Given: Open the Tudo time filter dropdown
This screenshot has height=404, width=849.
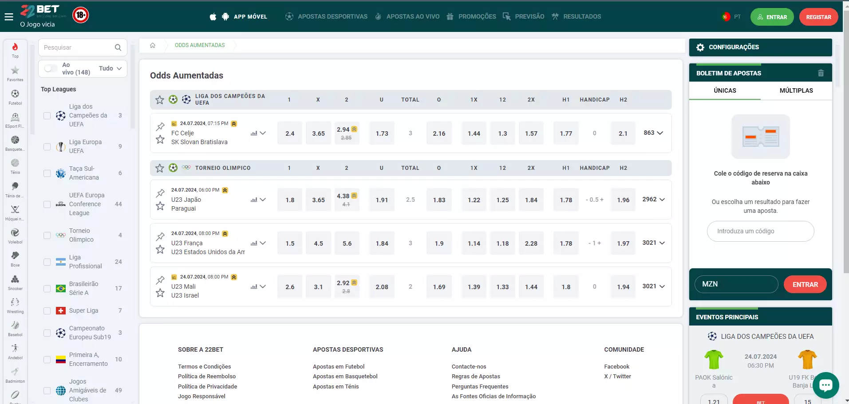Looking at the screenshot, I should 110,68.
